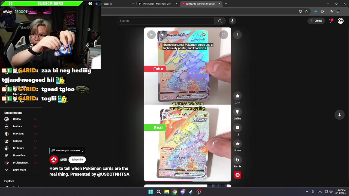This screenshot has height=196, width=349.
Task: Open YouTube notifications bell
Action: point(330,21)
